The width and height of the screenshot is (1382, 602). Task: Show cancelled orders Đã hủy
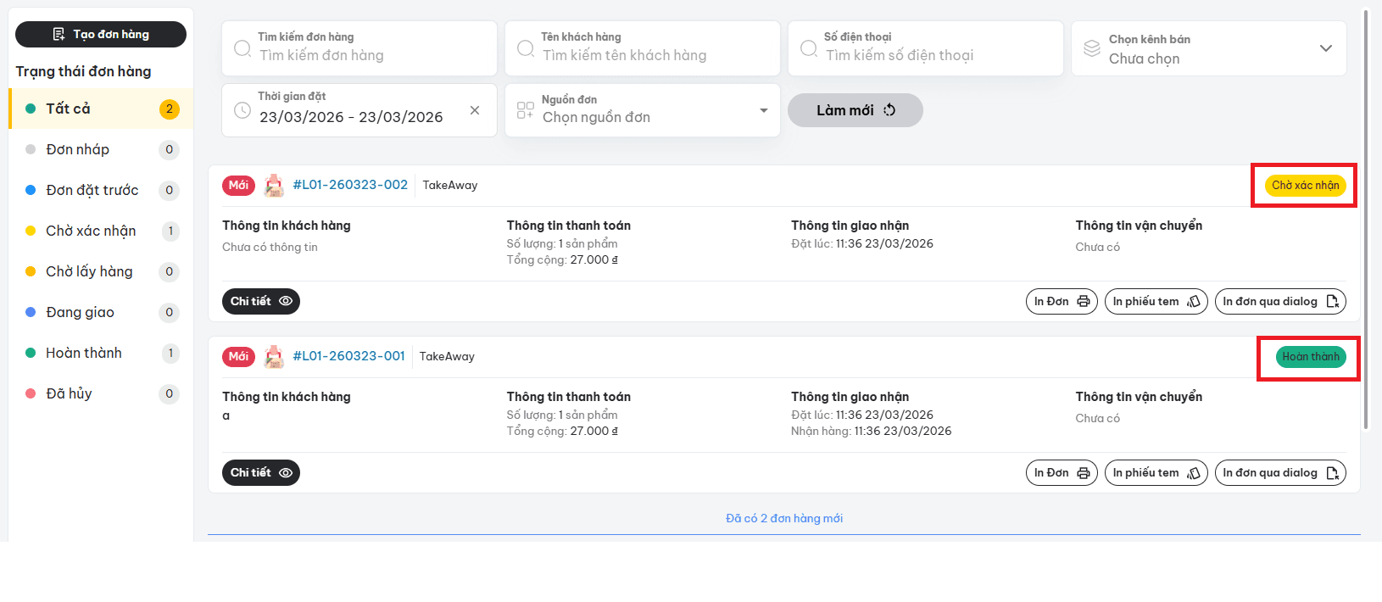(101, 393)
